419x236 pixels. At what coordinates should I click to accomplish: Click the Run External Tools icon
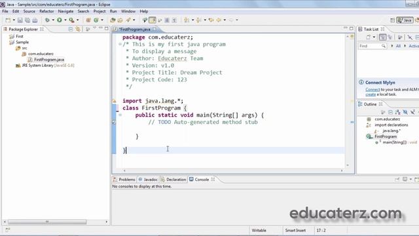click(71, 20)
